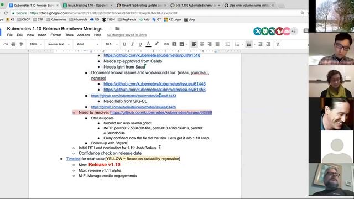The height and width of the screenshot is (199, 354).
Task: Open the highlight color tool
Action: (157, 44)
